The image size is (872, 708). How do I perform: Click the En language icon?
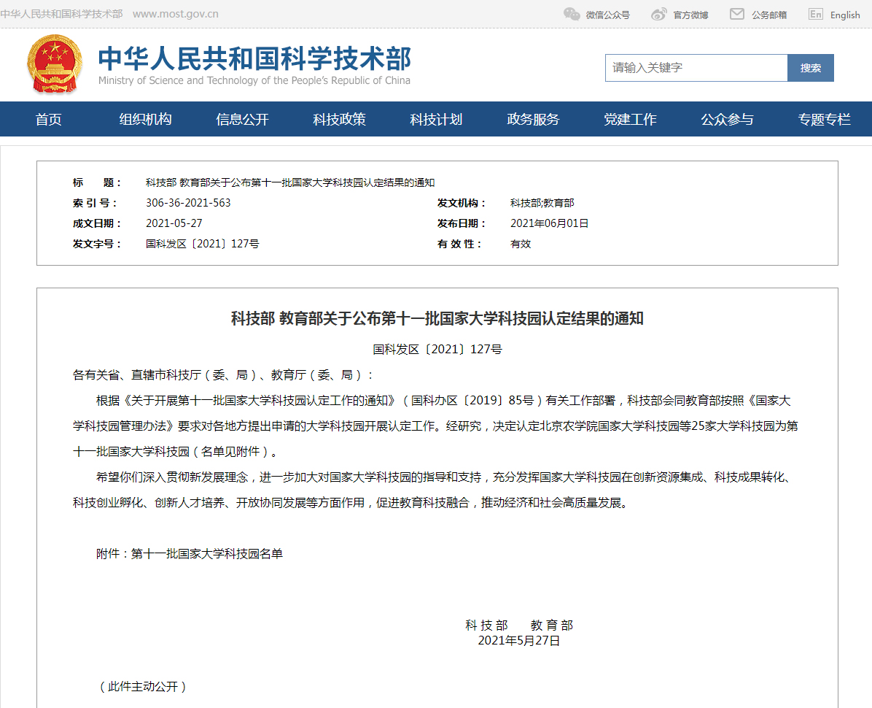click(816, 15)
